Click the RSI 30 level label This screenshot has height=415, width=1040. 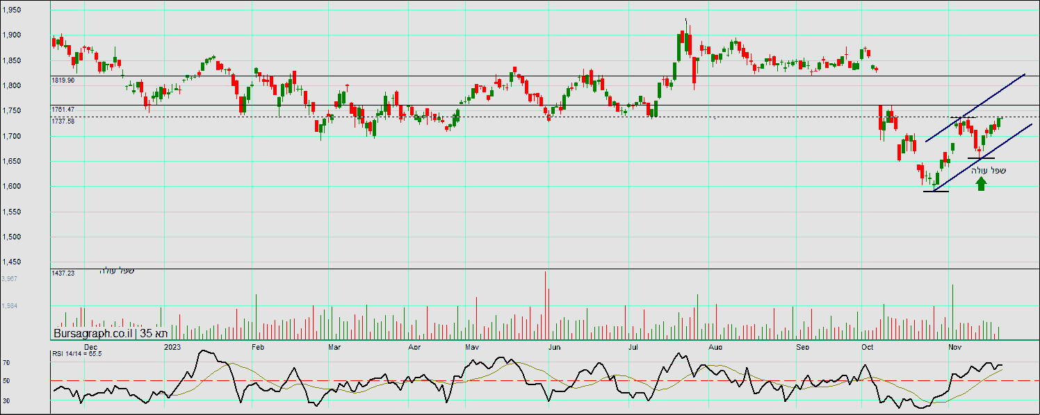click(x=6, y=400)
